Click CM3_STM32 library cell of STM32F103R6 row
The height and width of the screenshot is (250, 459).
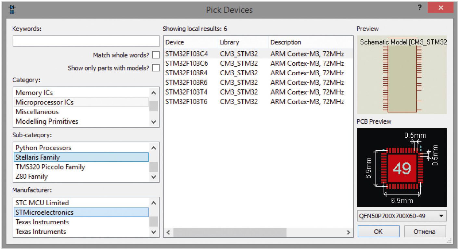tap(239, 82)
